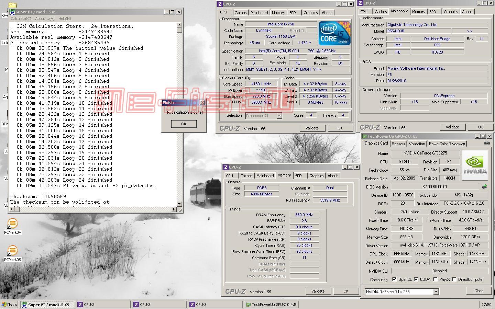Open PCMark04 desktop shortcut

coord(12,226)
